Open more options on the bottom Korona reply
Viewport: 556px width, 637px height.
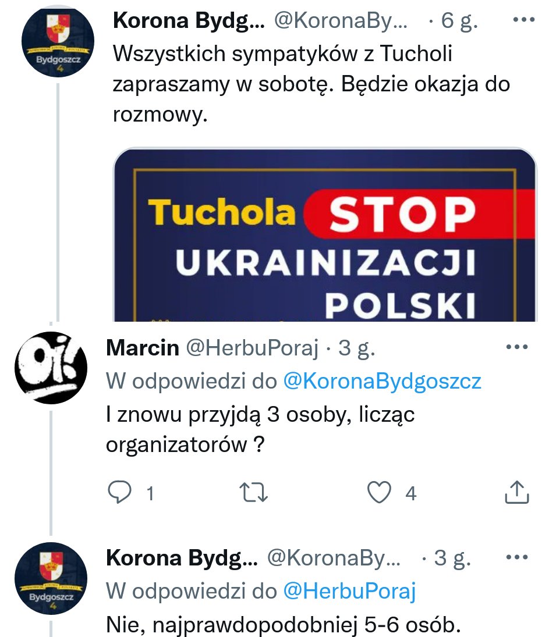(x=516, y=558)
